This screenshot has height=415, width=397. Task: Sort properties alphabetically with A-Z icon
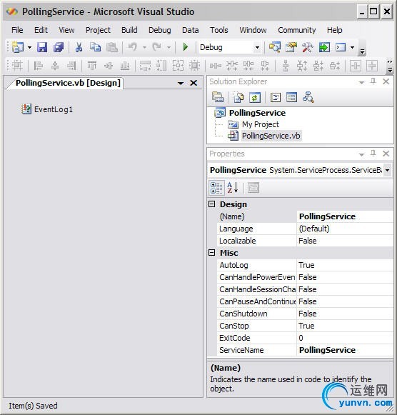[233, 188]
